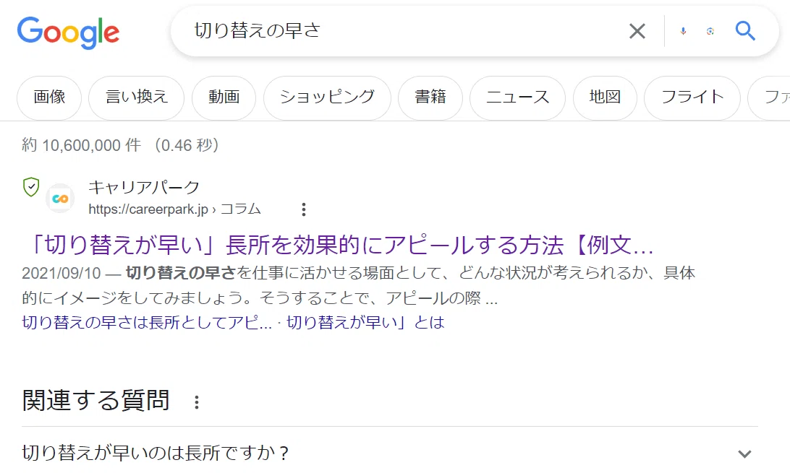Open sitelink 切り替えの早さは長所としてアピ...
The width and height of the screenshot is (790, 473).
pos(147,322)
